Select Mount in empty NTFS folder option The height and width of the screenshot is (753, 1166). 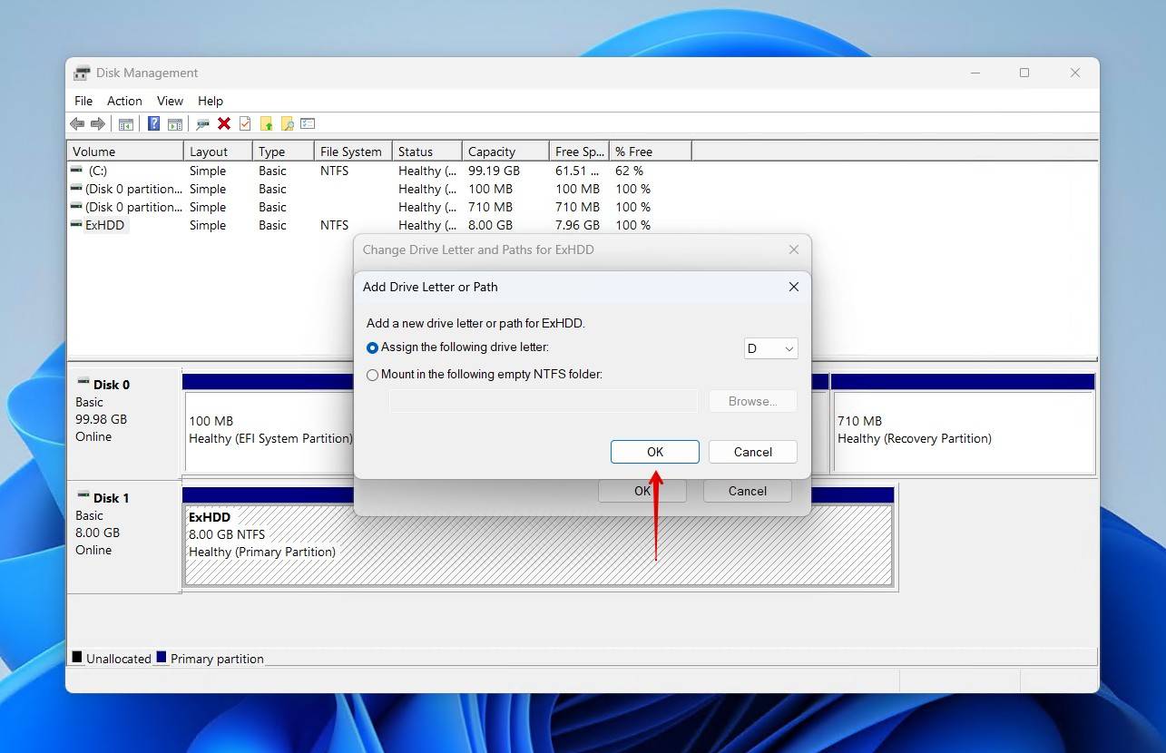tap(485, 374)
